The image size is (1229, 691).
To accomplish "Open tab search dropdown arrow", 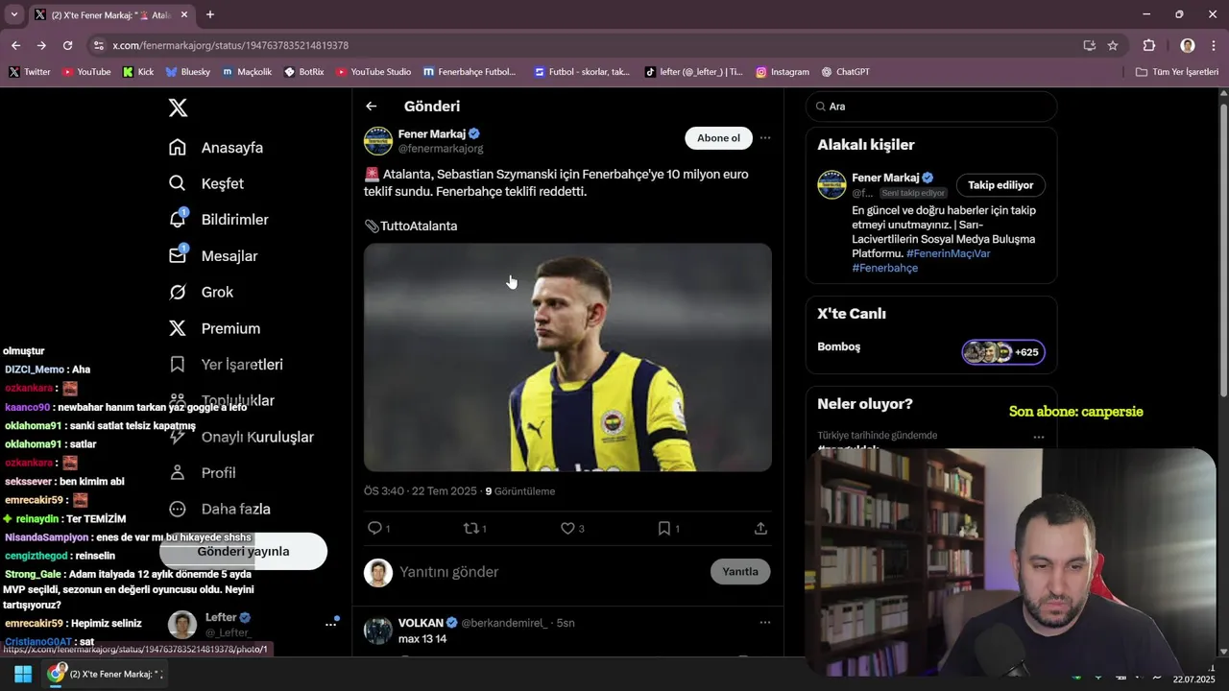I will [x=13, y=14].
